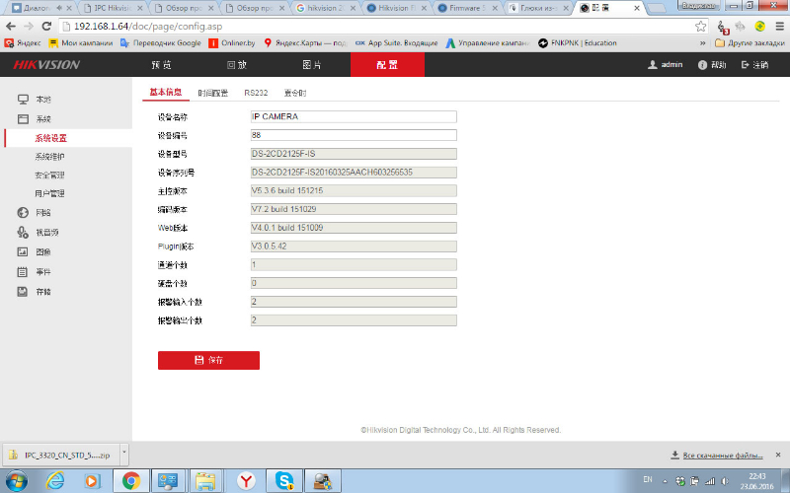Bookmark page with the star icon
This screenshot has width=790, height=493.
click(x=700, y=27)
